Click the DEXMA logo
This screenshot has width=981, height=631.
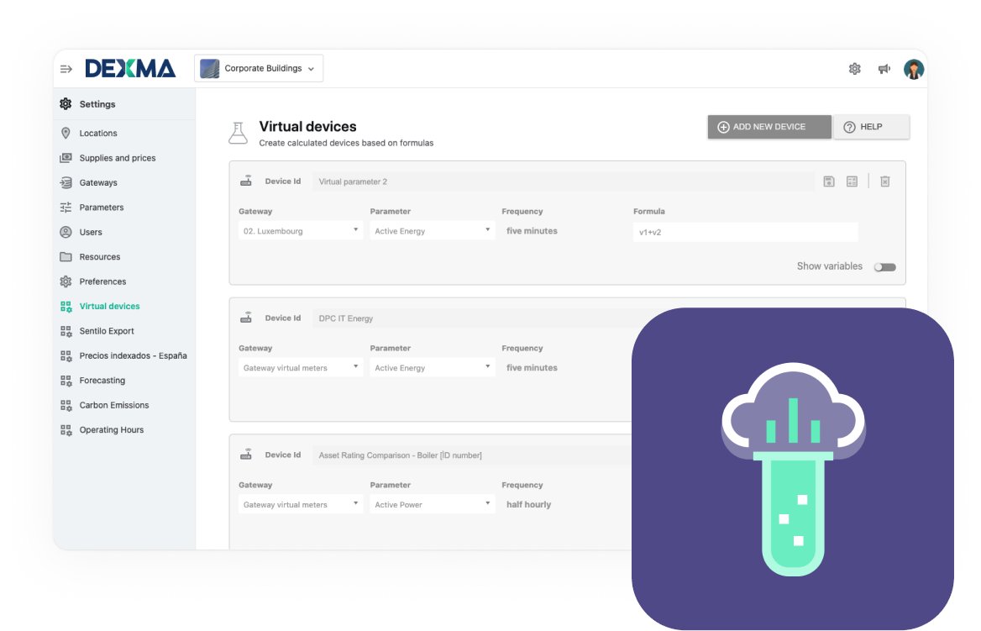coord(128,68)
